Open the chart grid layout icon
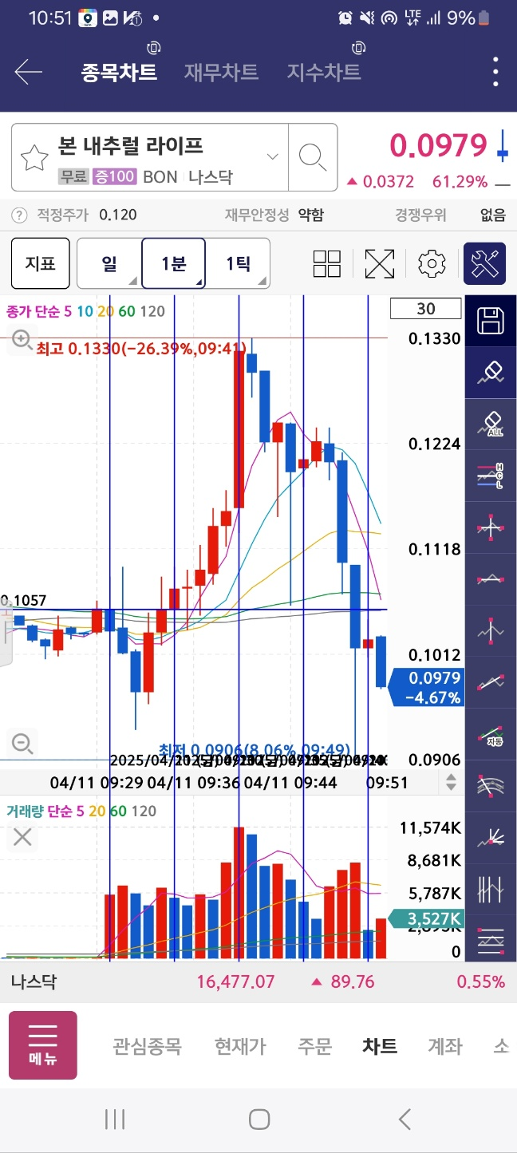 [x=327, y=263]
